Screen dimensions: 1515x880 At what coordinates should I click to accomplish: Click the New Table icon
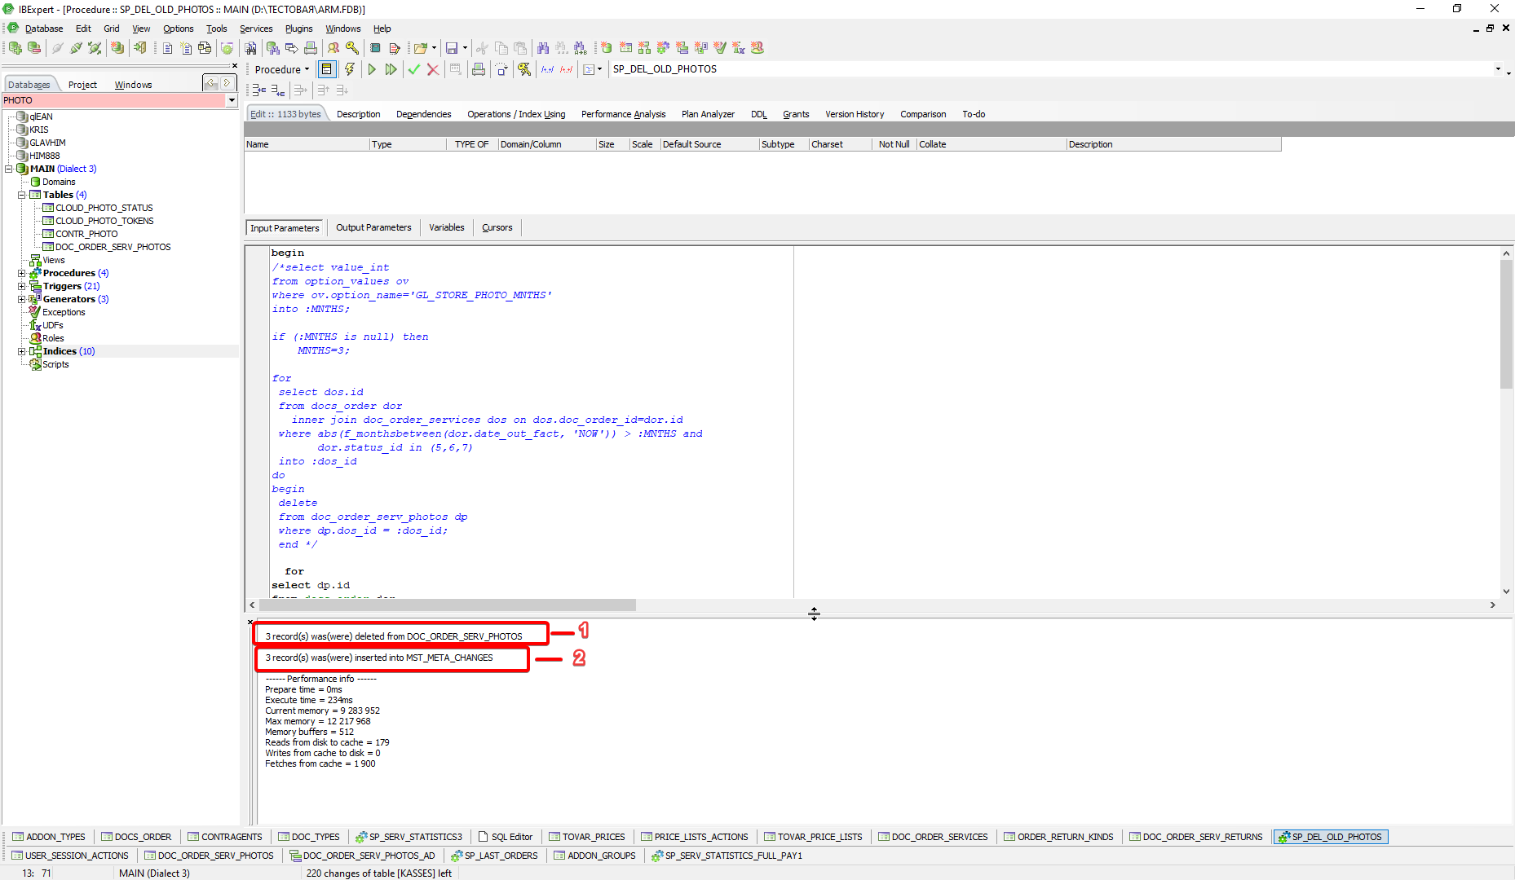point(625,48)
